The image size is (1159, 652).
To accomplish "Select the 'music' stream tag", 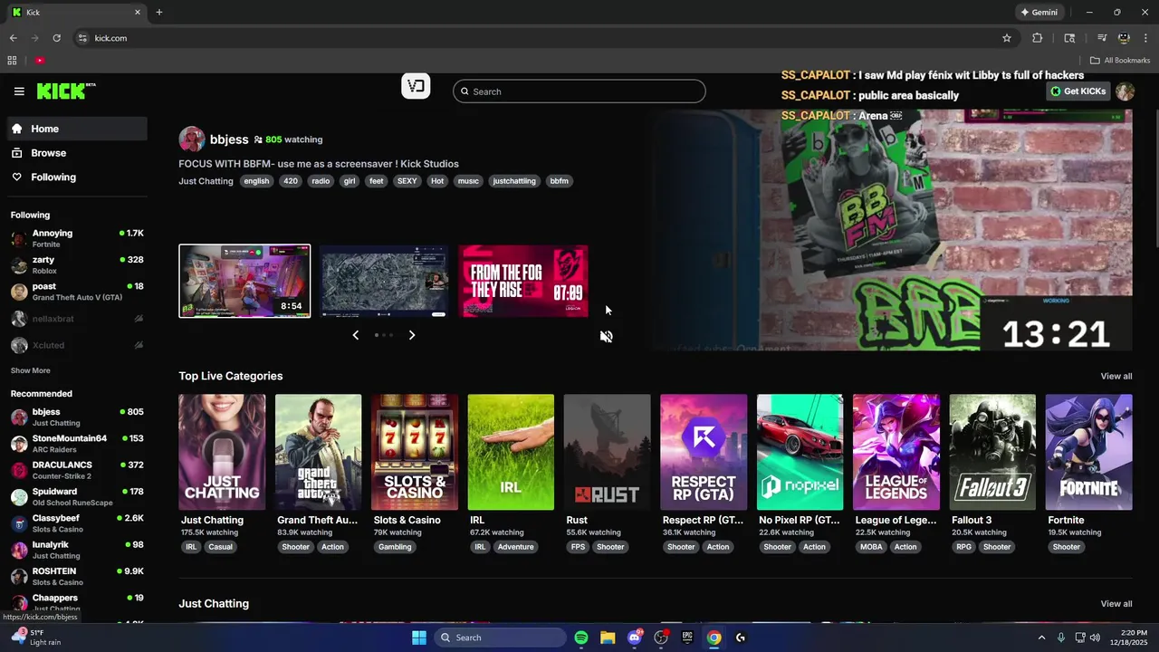I will tap(468, 181).
